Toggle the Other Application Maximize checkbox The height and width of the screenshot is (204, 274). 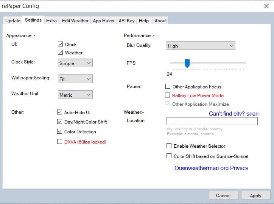(167, 104)
